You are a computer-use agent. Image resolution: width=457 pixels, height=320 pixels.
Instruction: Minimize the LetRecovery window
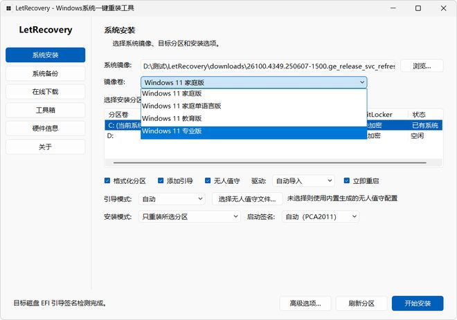click(393, 8)
